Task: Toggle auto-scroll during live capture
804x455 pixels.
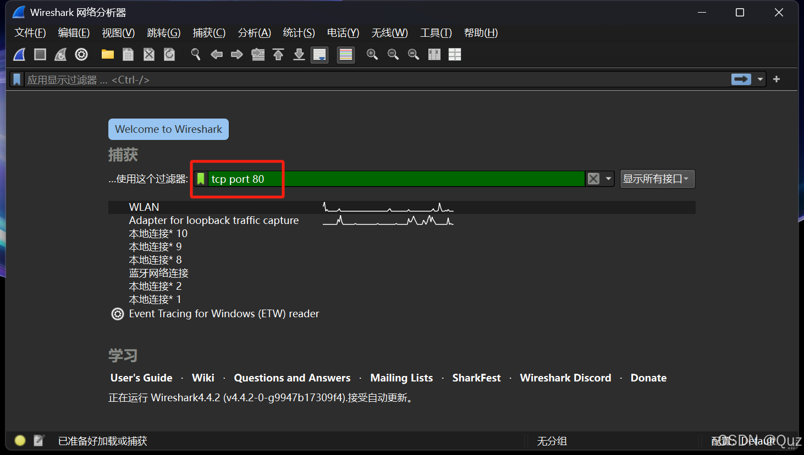Action: [x=320, y=54]
